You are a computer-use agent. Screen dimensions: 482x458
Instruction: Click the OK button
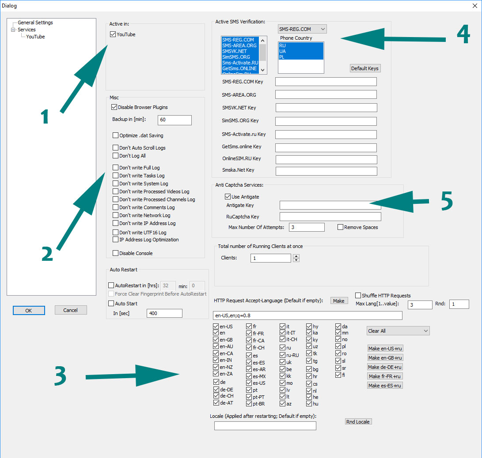click(29, 311)
